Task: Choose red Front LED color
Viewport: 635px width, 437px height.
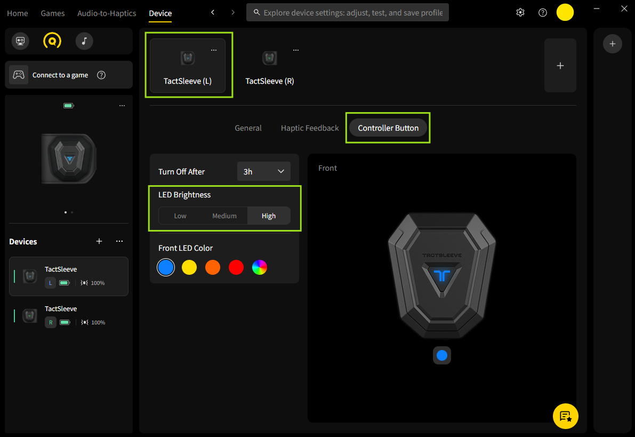Action: pos(236,267)
